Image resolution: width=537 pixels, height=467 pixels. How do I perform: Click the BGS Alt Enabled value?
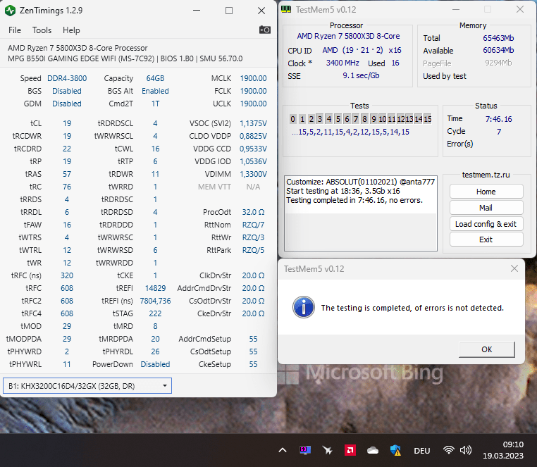coord(155,91)
